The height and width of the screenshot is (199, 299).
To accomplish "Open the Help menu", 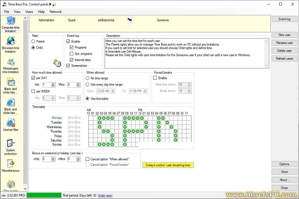I will [41, 12].
